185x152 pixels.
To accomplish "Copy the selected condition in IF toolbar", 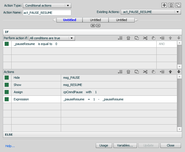I will pyautogui.click(x=137, y=38).
